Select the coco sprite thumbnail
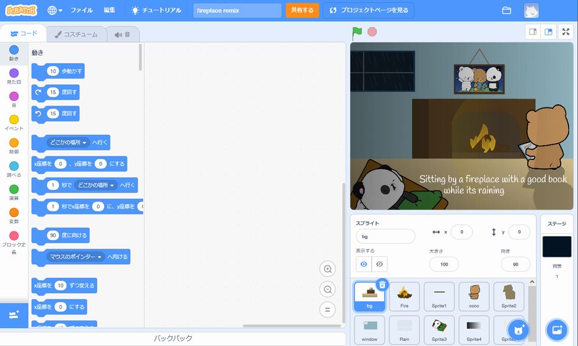This screenshot has width=578, height=346. 474,296
